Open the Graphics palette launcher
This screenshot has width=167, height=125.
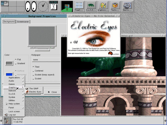point(103,6)
